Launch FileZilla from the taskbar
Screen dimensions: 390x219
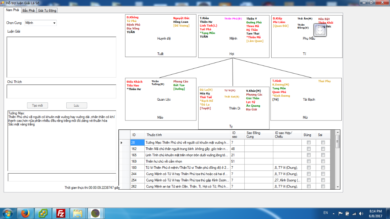coord(61,213)
